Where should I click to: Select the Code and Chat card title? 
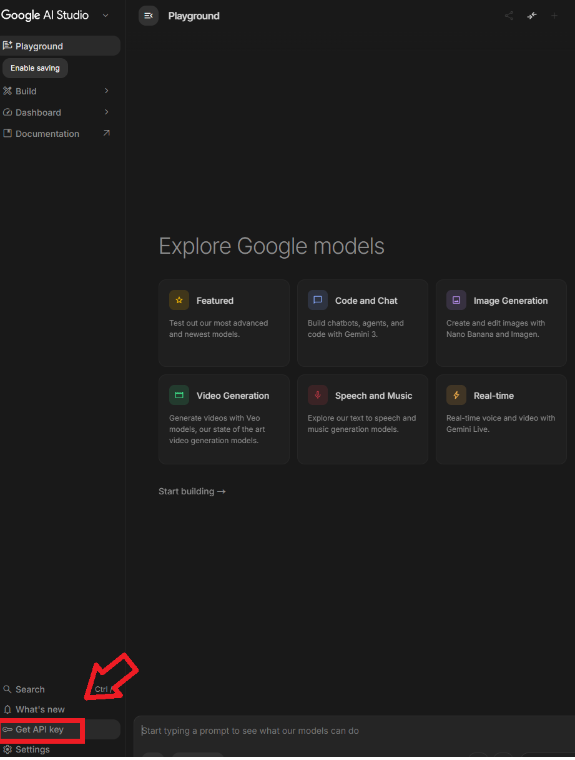[x=366, y=301]
